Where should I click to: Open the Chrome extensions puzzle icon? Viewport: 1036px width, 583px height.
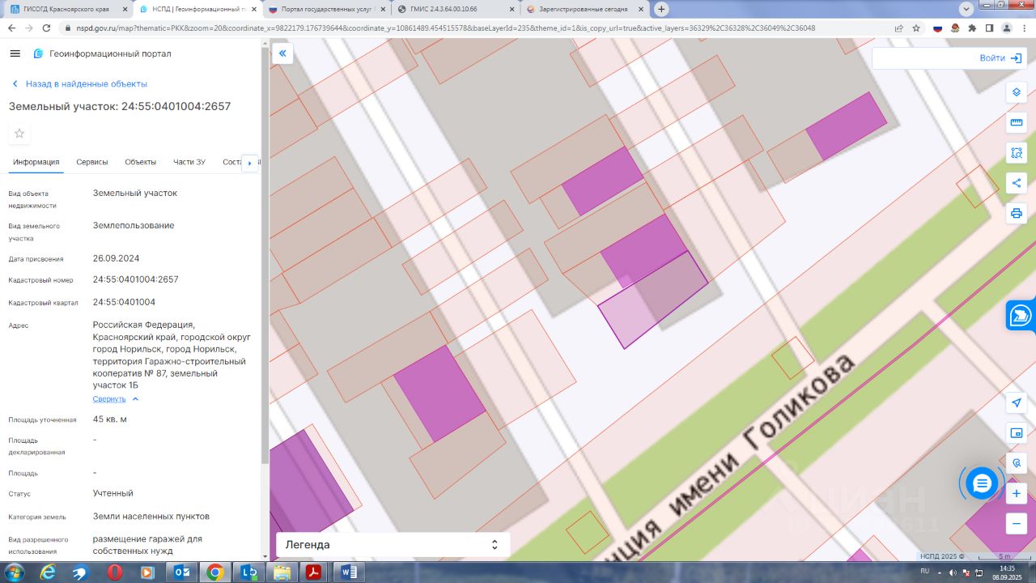coord(971,28)
